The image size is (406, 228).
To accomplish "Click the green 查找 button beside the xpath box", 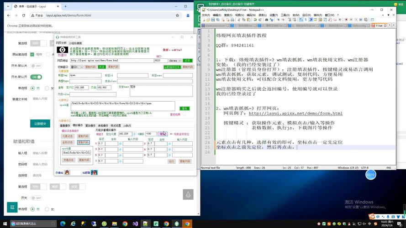I will click(185, 109).
